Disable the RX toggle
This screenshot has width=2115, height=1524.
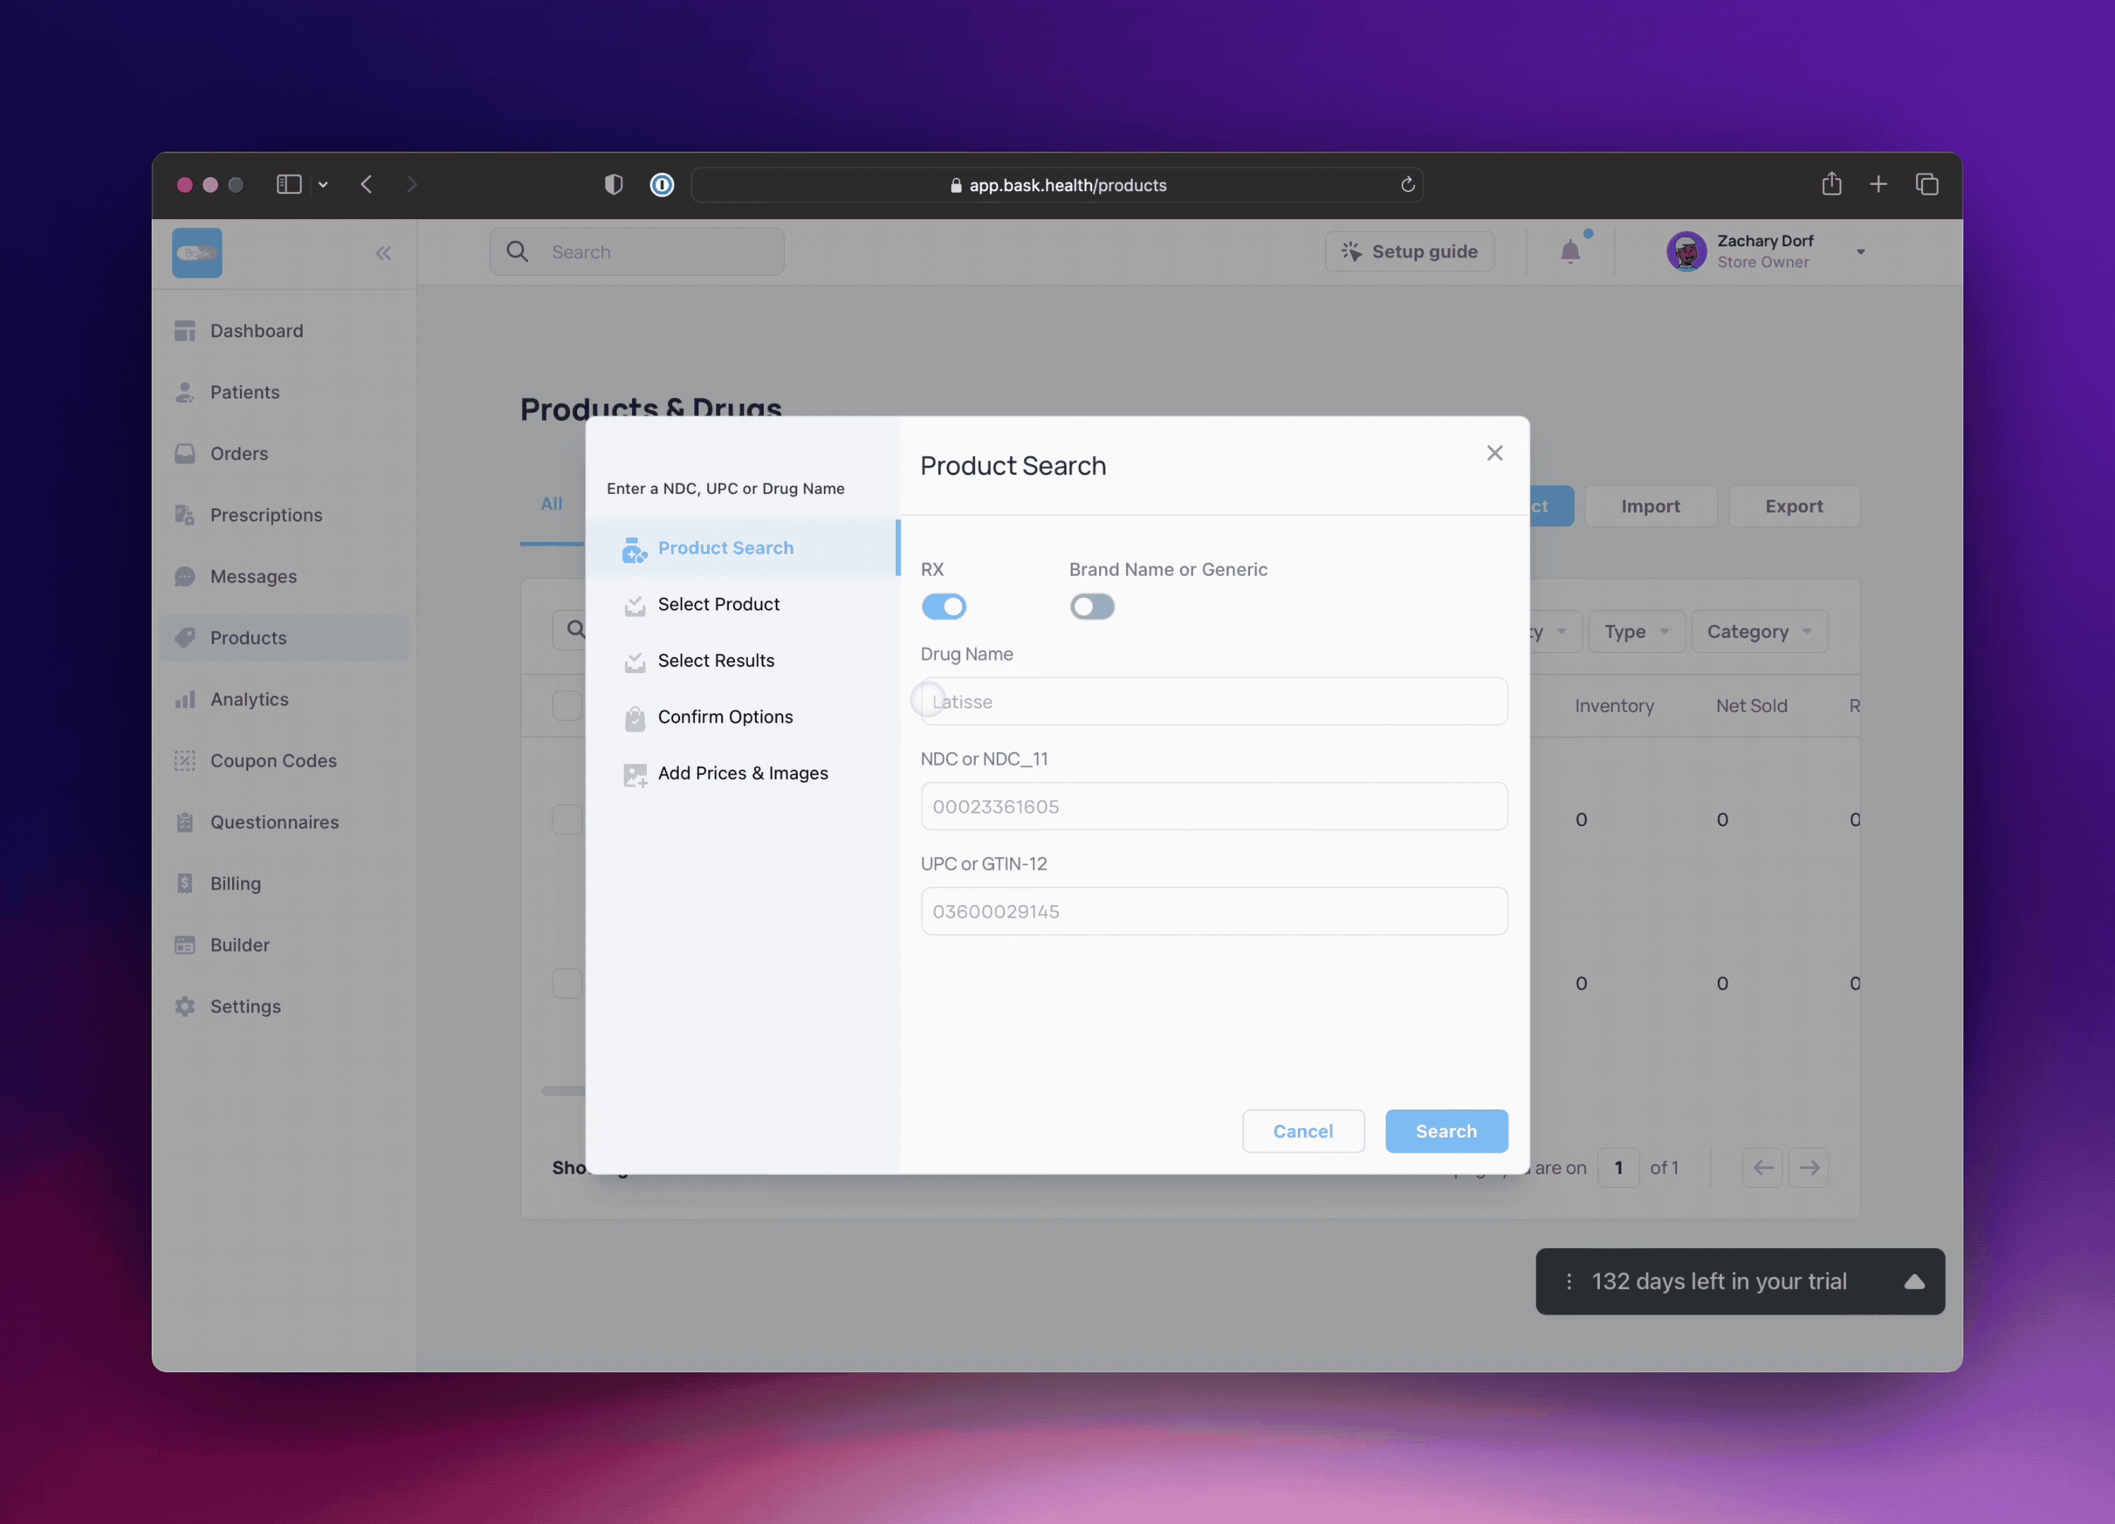(x=944, y=606)
